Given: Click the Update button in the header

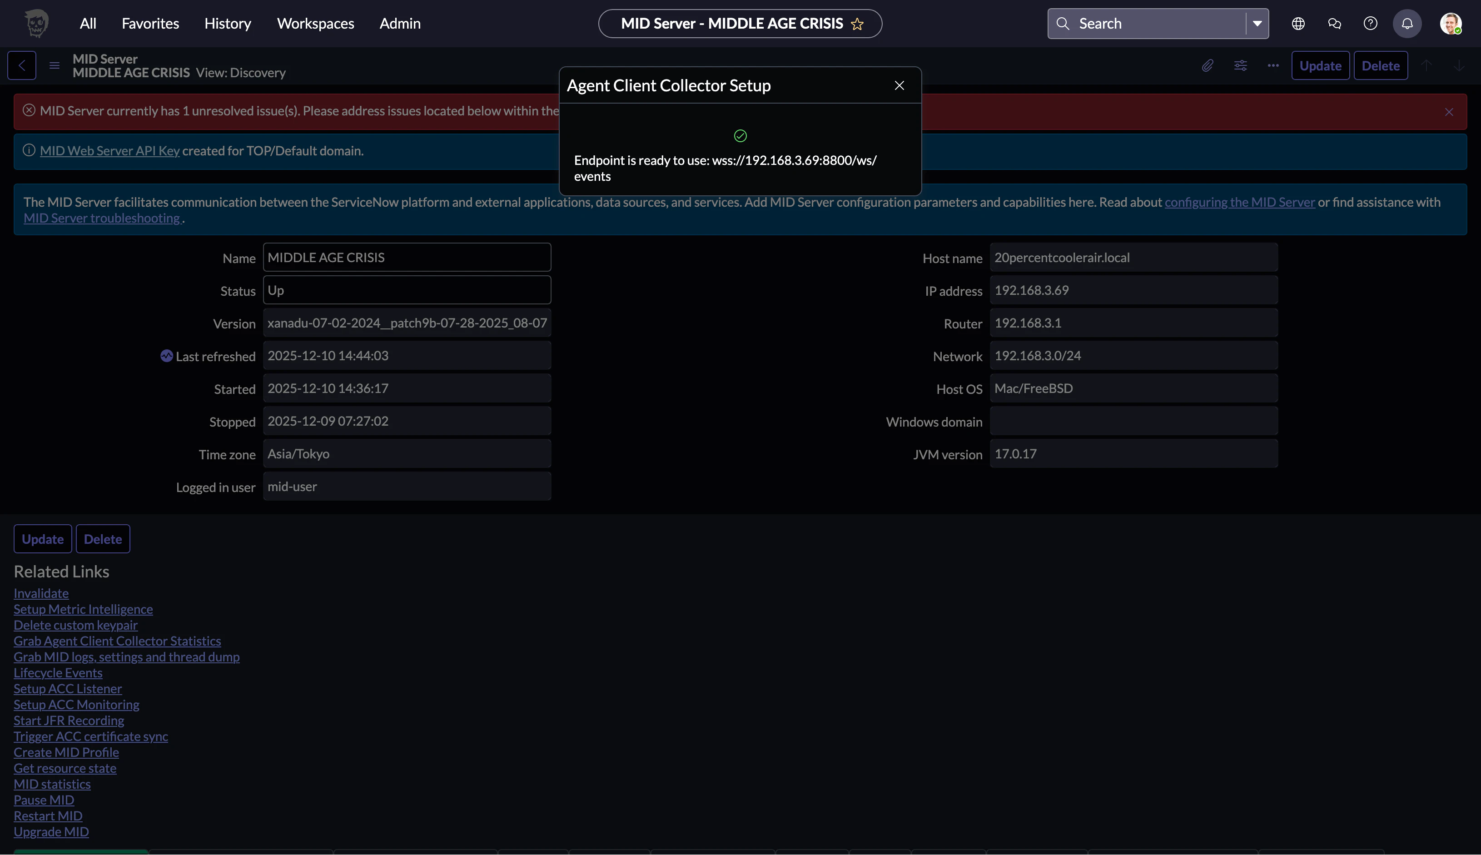Looking at the screenshot, I should 1320,65.
